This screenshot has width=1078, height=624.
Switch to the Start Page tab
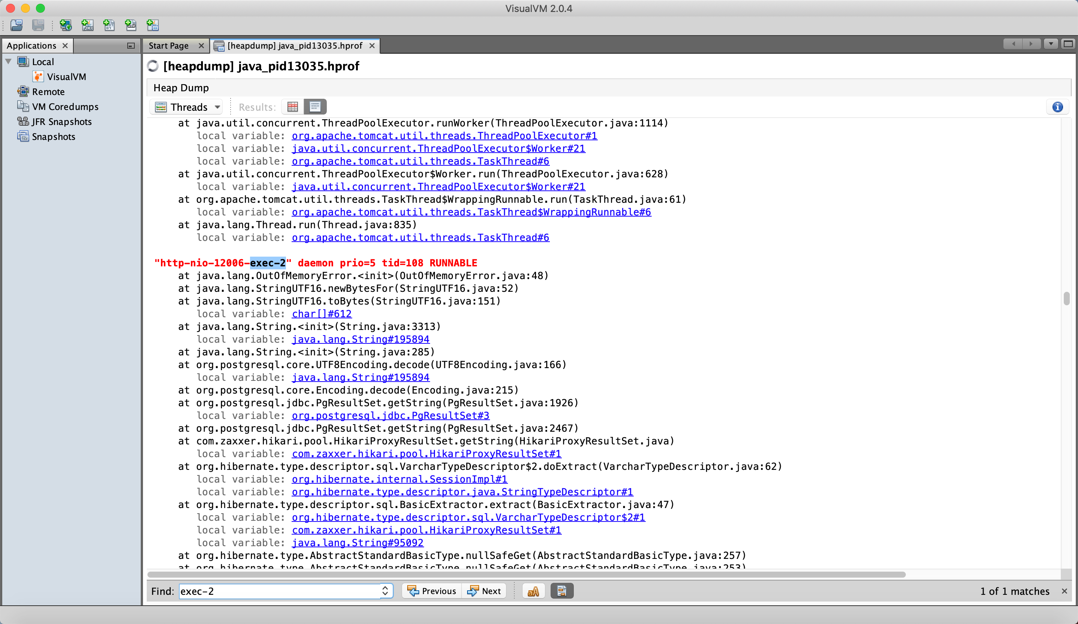(168, 46)
